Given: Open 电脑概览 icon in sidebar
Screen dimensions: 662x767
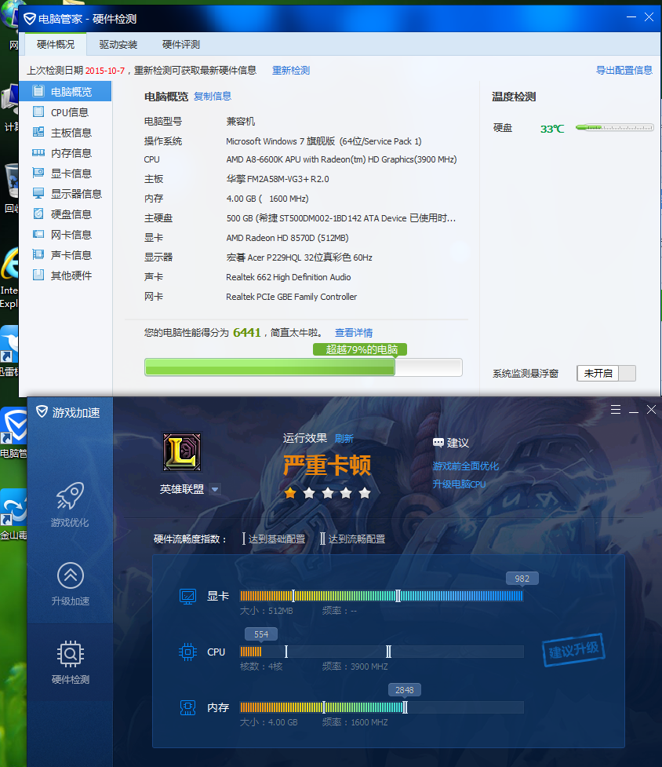Looking at the screenshot, I should [38, 91].
